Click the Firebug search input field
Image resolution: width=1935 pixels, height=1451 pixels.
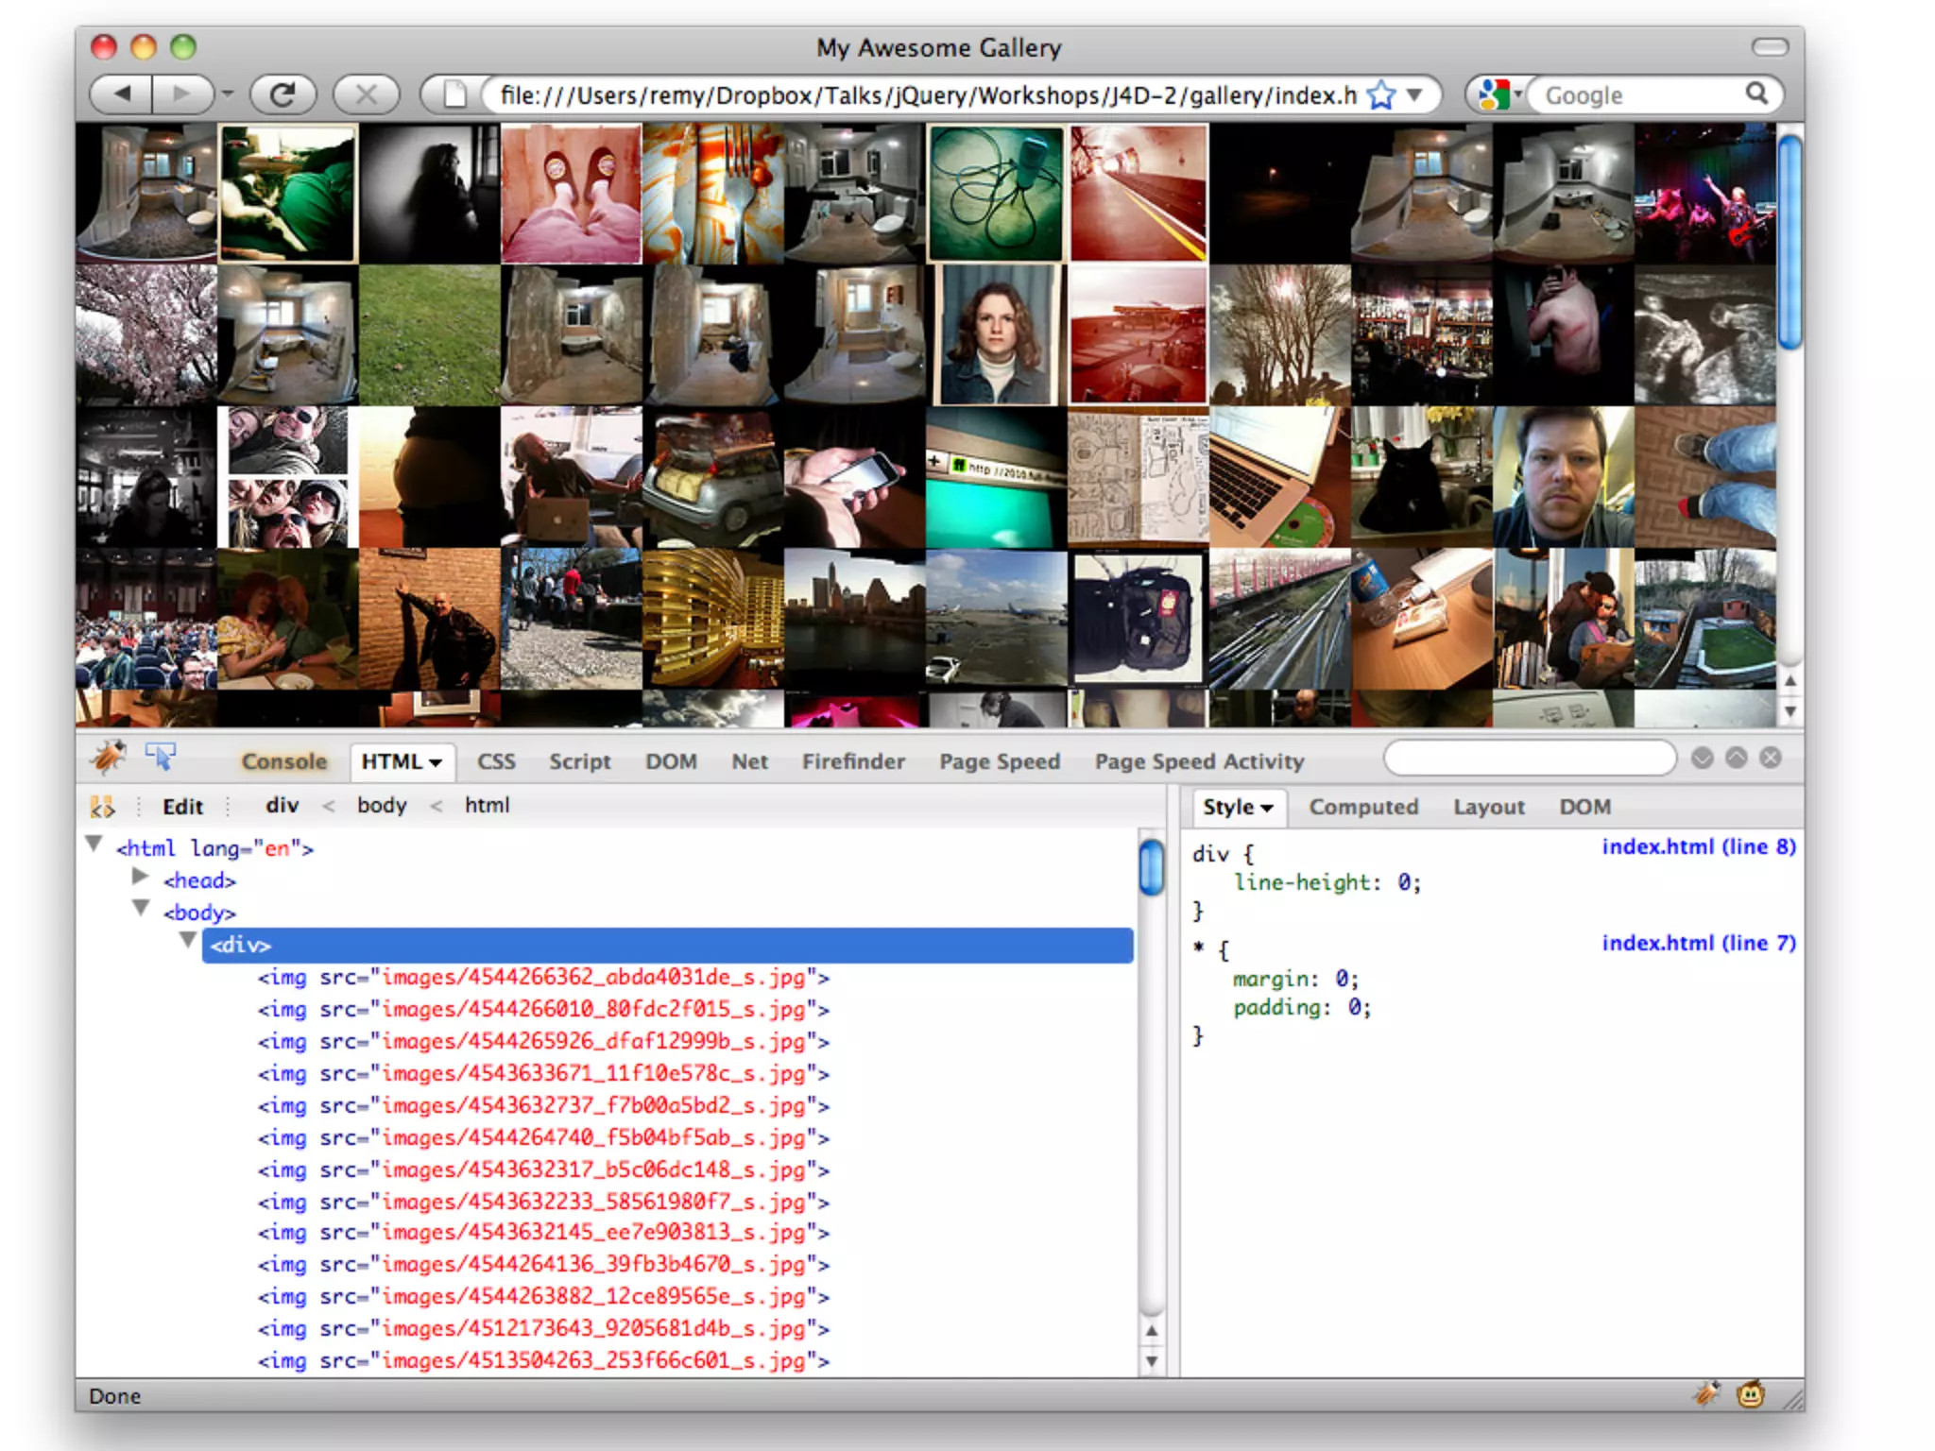point(1529,759)
